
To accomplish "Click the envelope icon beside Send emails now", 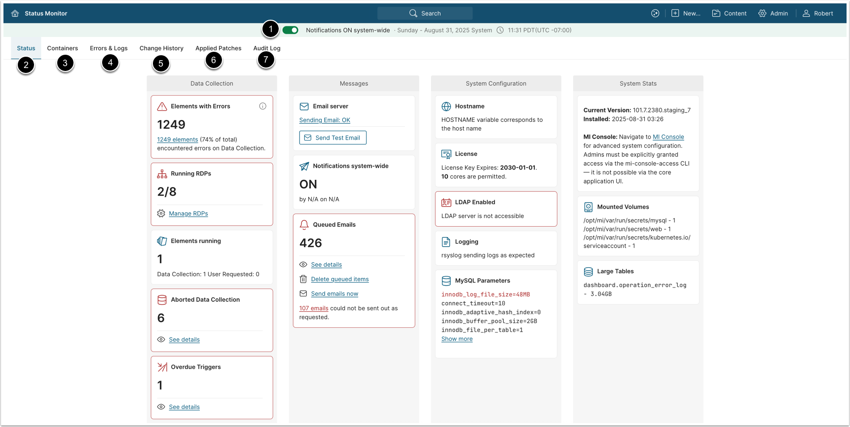I will [303, 294].
